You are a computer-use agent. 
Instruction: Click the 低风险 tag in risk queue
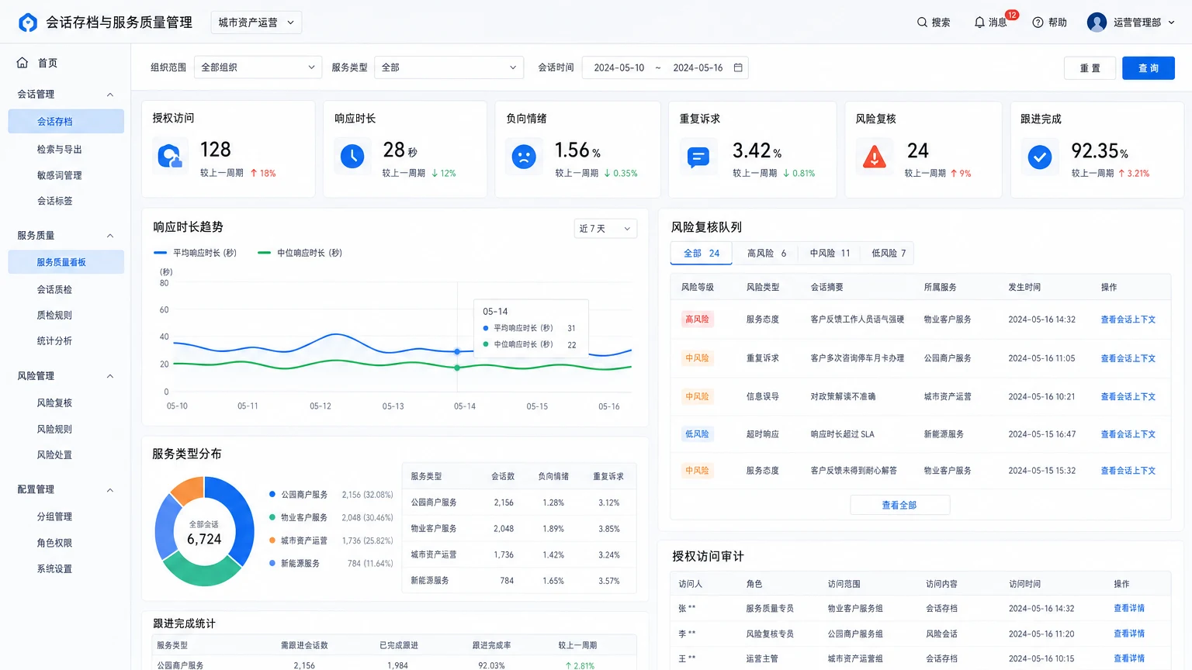click(697, 434)
